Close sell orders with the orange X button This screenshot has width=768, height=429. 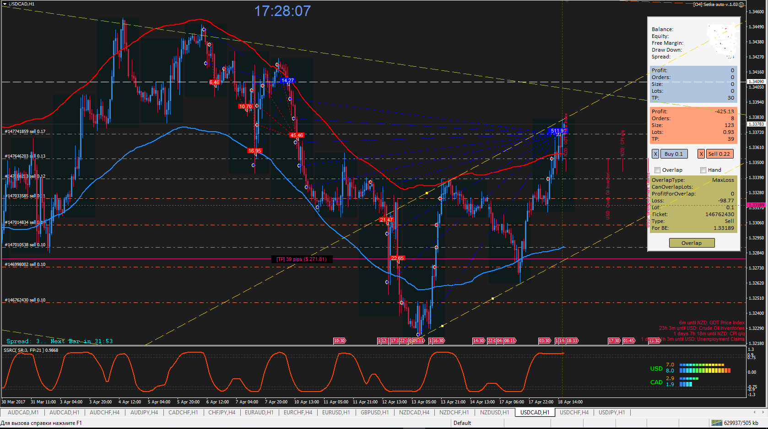701,154
